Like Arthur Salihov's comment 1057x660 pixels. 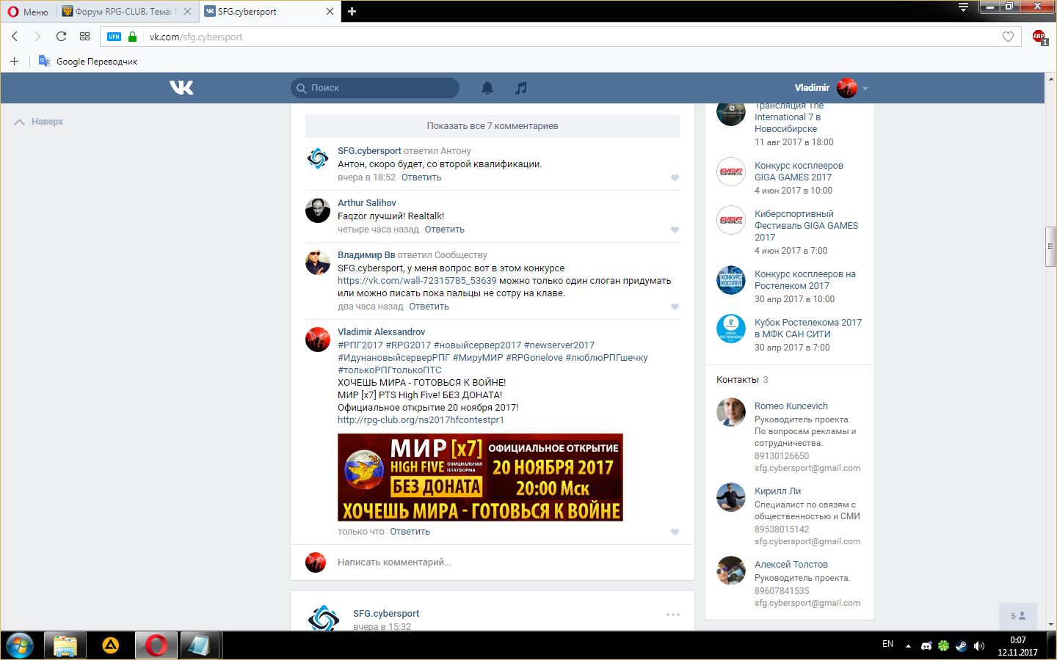[675, 230]
